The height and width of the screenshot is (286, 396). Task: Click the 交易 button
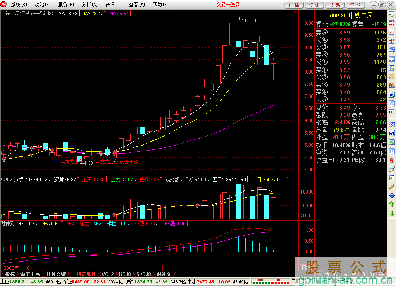coord(335,5)
